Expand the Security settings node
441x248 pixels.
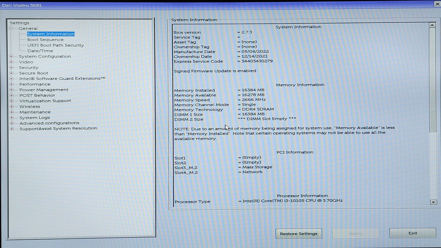pyautogui.click(x=11, y=68)
